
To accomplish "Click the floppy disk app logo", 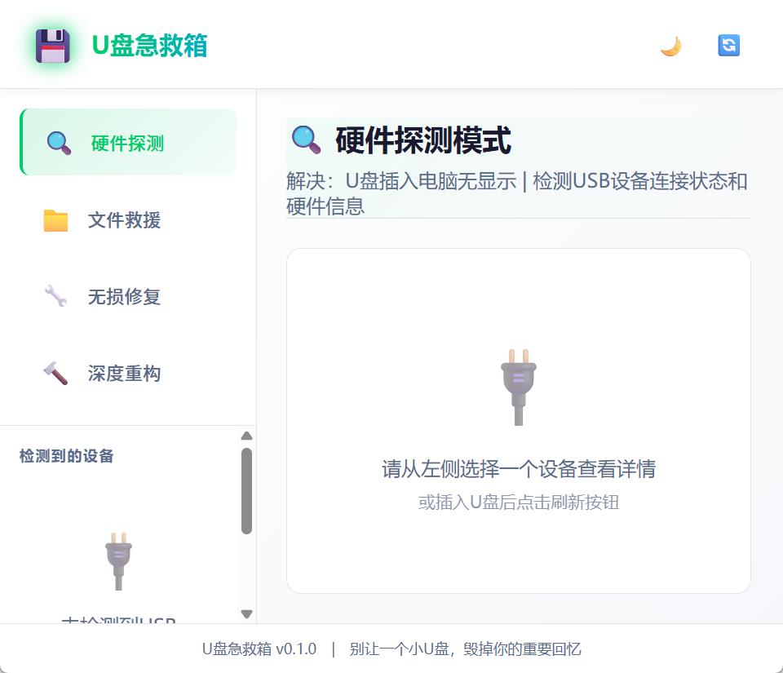I will point(53,46).
